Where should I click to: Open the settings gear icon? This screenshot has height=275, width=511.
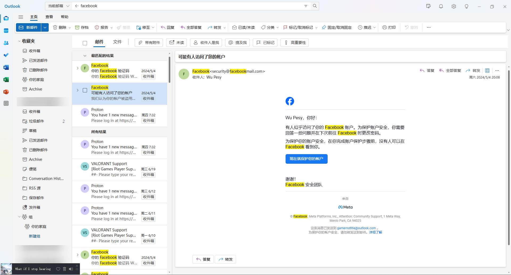[x=454, y=6]
